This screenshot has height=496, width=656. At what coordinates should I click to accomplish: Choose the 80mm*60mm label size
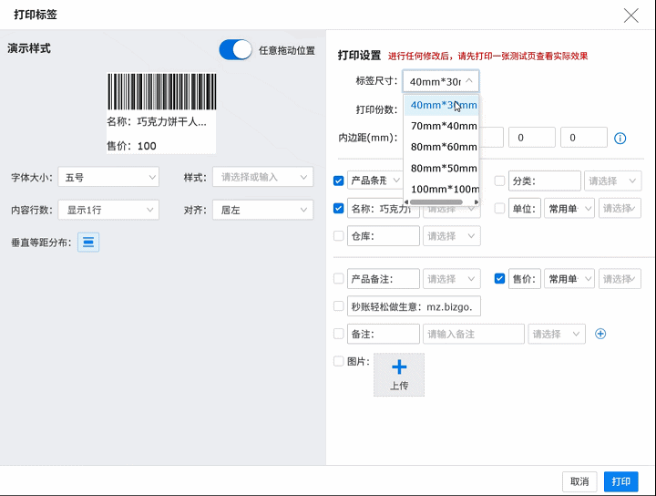444,147
